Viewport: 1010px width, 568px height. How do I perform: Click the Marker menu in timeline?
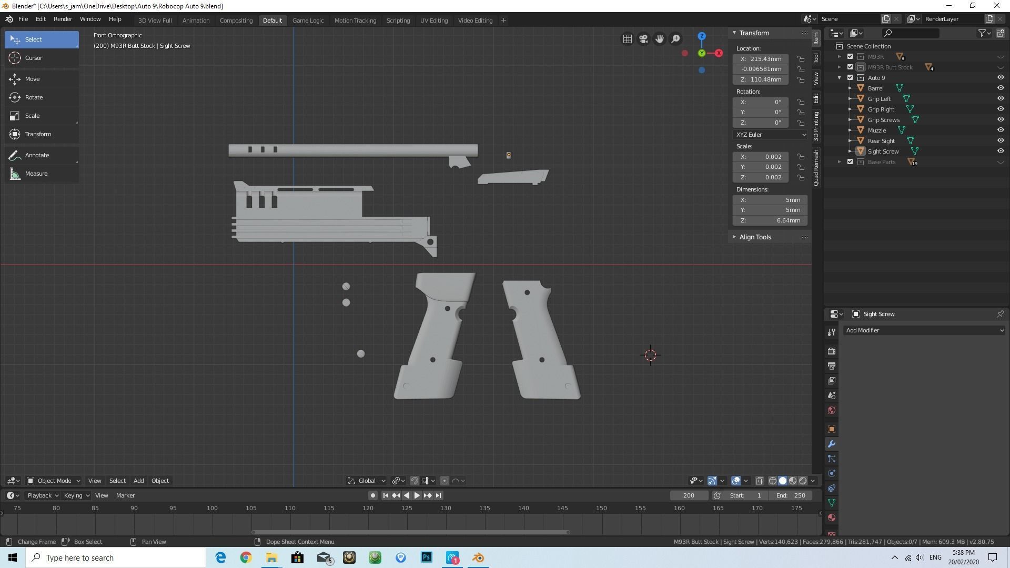click(125, 495)
